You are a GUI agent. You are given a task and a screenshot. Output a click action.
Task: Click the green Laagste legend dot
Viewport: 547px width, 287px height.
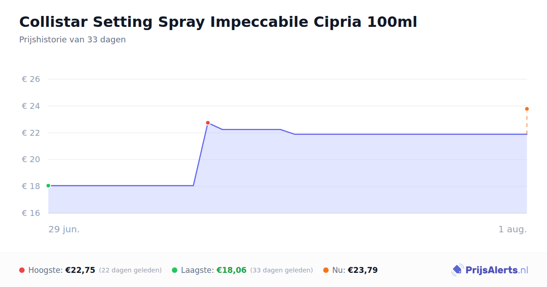(x=175, y=270)
